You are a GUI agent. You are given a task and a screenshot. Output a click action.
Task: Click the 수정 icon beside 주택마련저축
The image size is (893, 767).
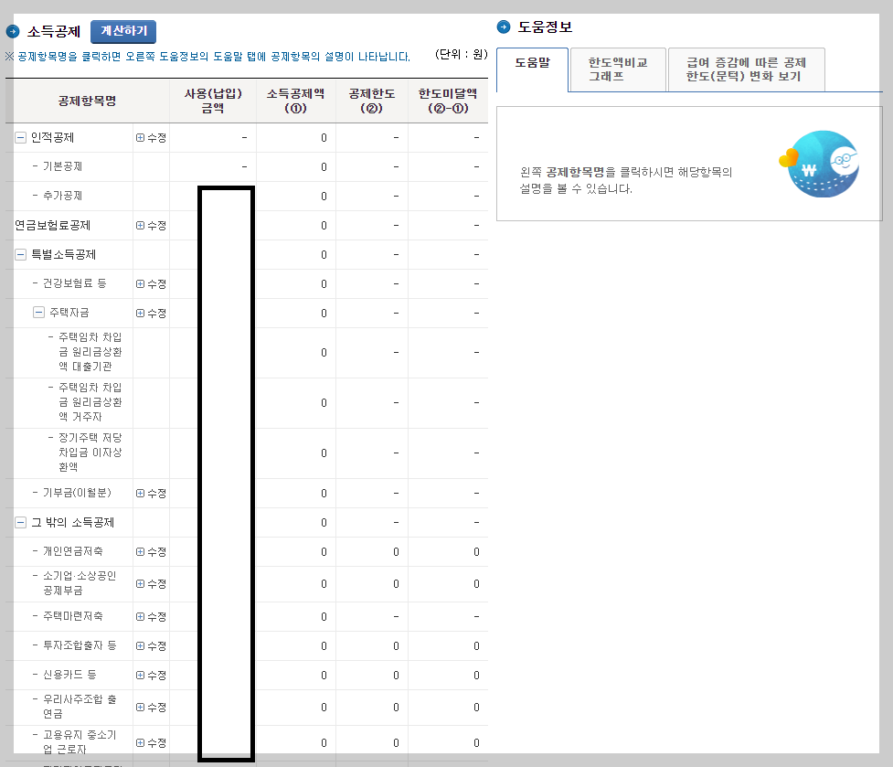point(149,616)
